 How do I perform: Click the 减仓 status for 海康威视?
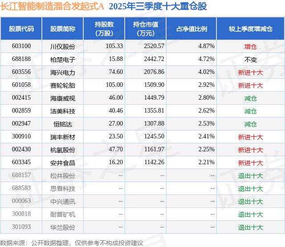pos(250,98)
